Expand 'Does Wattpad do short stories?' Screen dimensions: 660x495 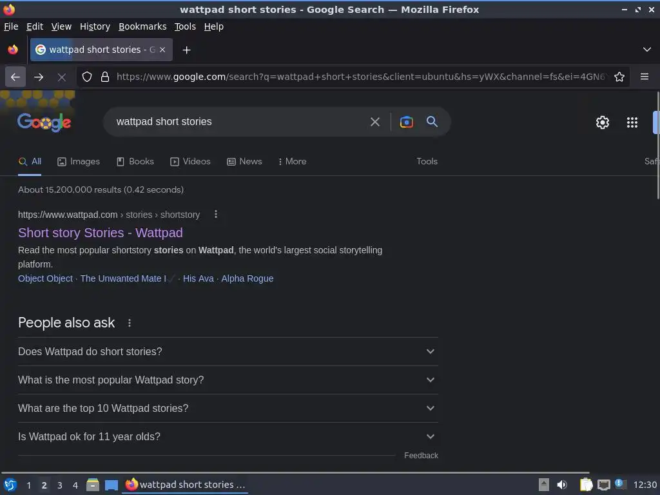pos(228,351)
